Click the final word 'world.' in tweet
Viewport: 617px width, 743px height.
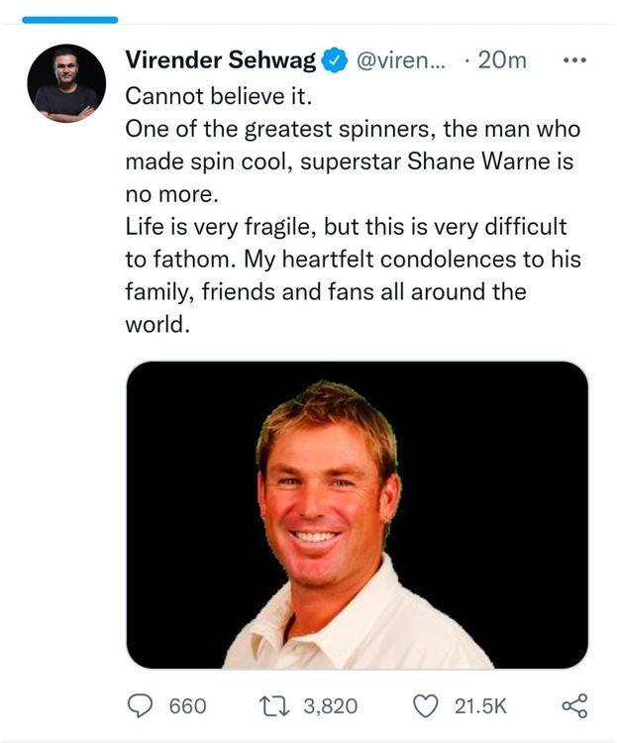coord(156,325)
